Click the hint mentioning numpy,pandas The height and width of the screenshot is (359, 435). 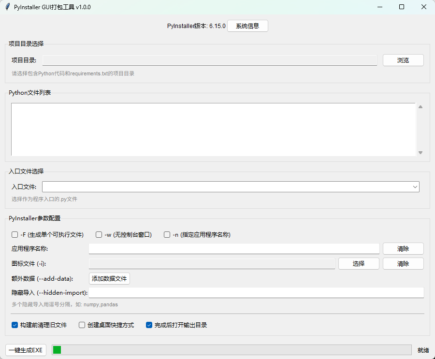point(65,304)
